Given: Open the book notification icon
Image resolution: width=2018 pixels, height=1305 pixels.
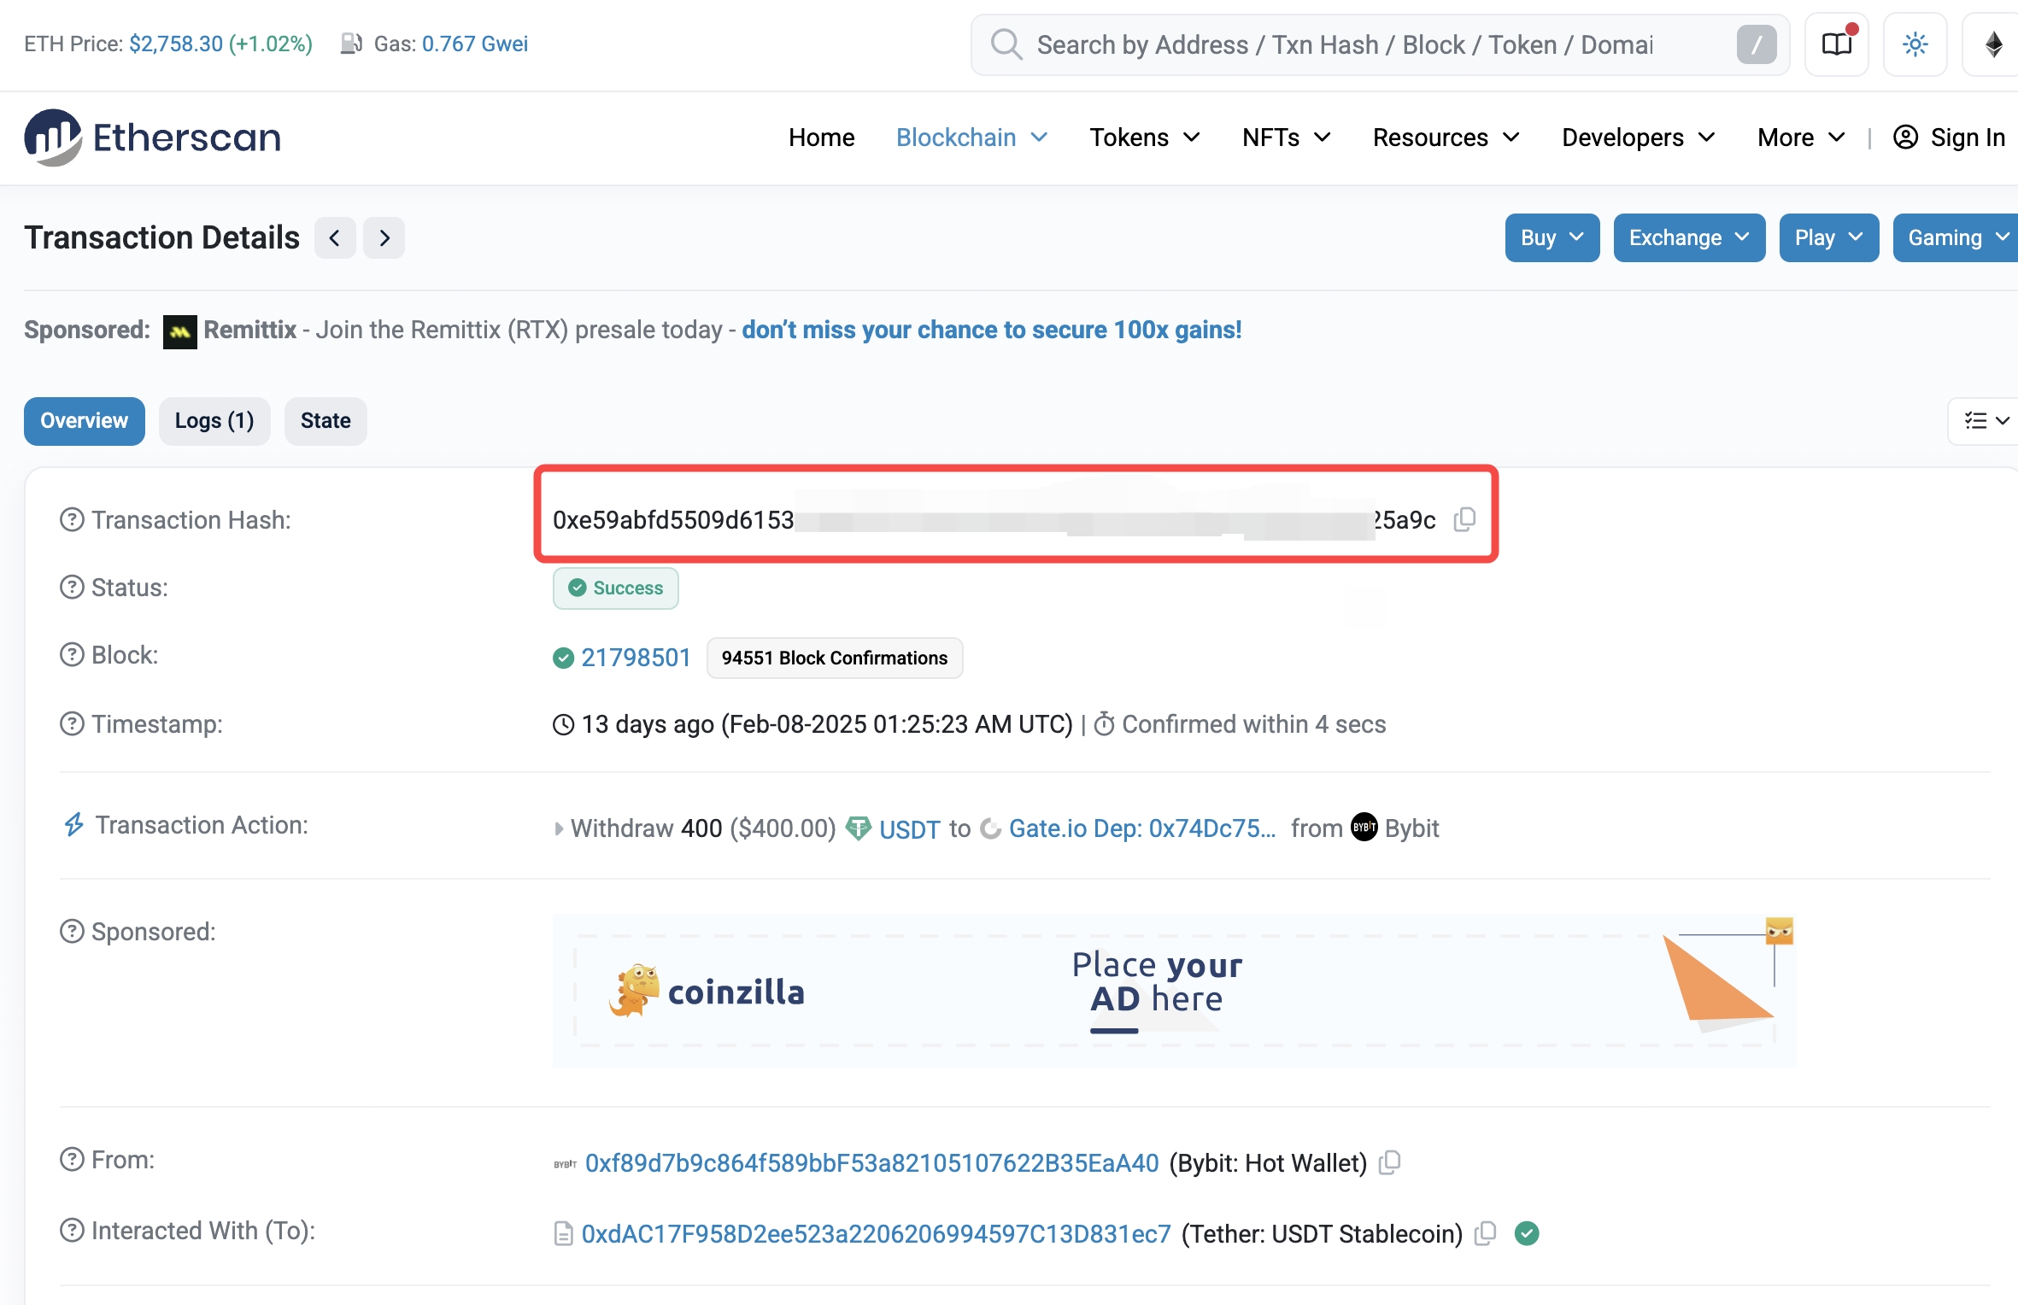Looking at the screenshot, I should tap(1836, 44).
